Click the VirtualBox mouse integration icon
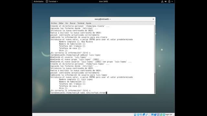This screenshot has height=116, width=207. click(161, 115)
